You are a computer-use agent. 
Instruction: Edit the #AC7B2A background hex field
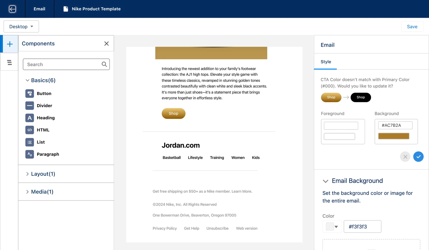pos(395,125)
